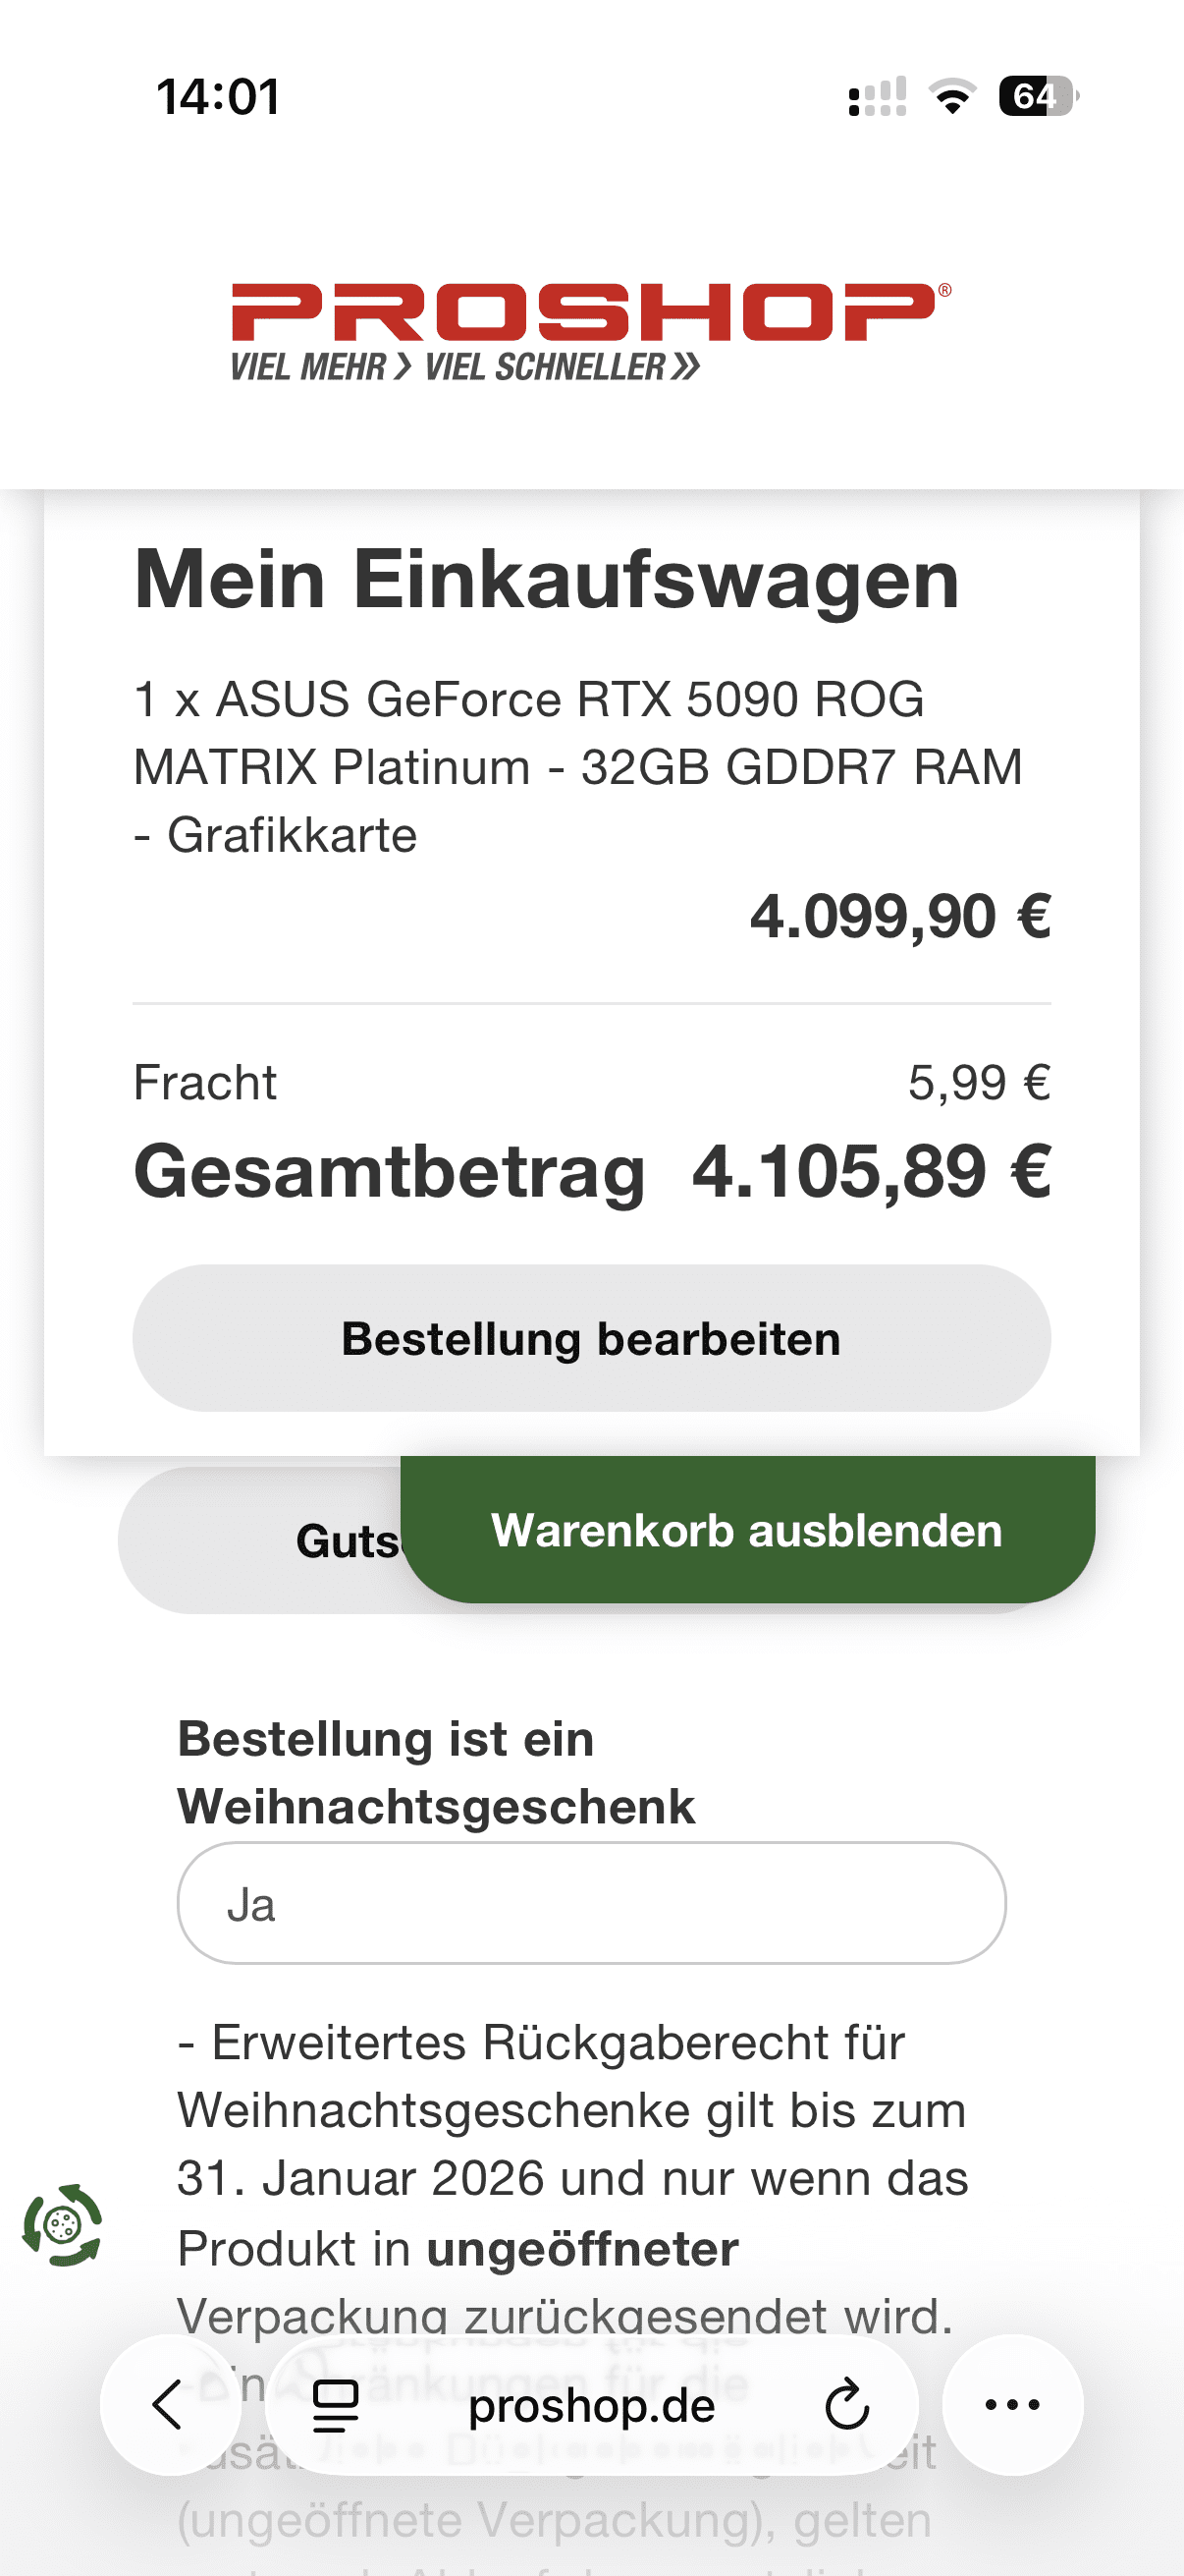The width and height of the screenshot is (1184, 2576).
Task: Go back with the browser back arrow
Action: coord(170,2404)
